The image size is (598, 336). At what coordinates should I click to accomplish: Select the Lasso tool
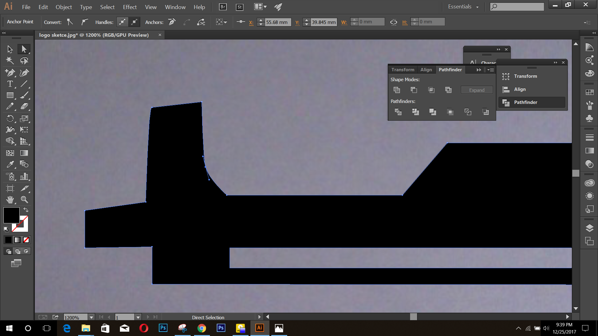click(24, 61)
